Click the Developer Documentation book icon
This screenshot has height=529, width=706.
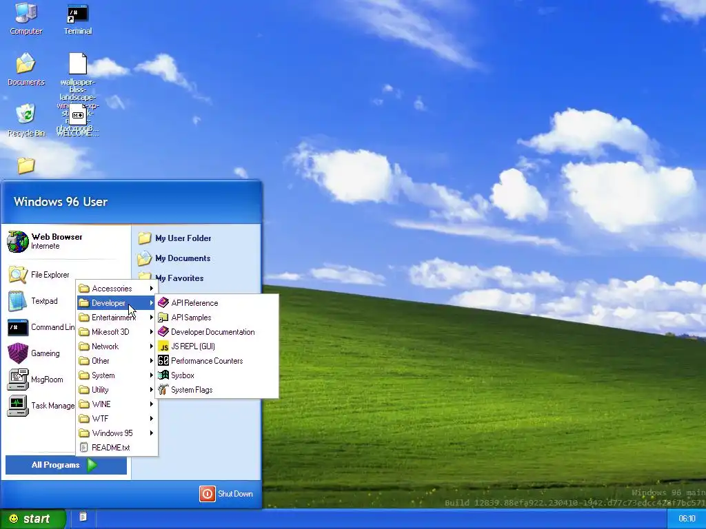(x=163, y=331)
